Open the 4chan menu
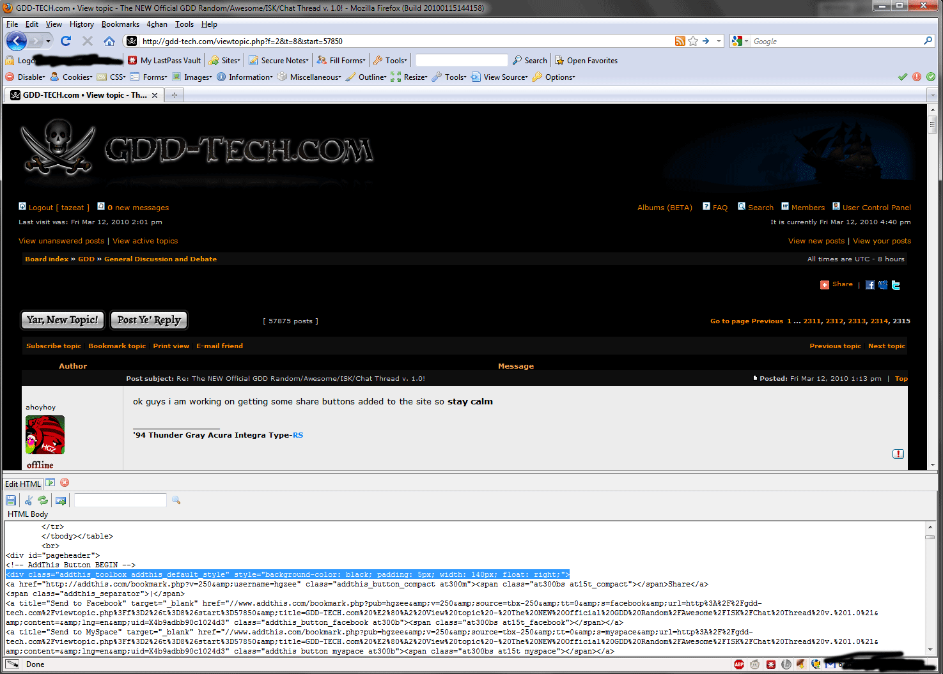943x674 pixels. 157,24
